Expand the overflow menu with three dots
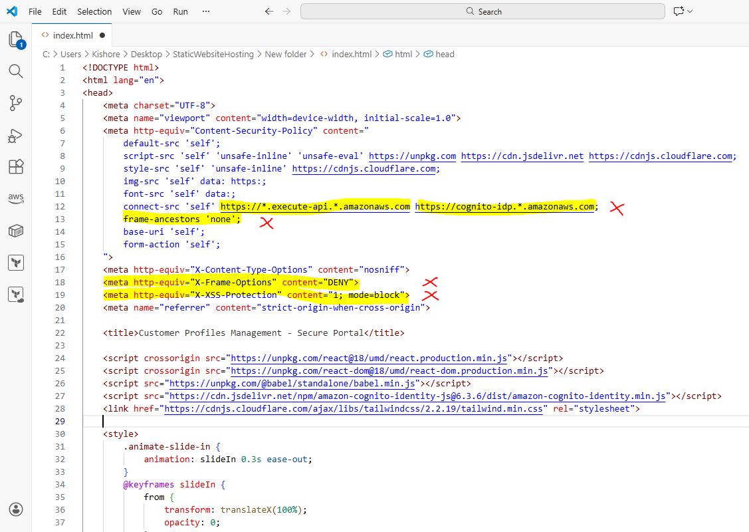This screenshot has height=532, width=749. coord(205,11)
